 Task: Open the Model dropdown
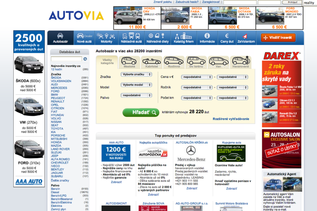(x=136, y=85)
